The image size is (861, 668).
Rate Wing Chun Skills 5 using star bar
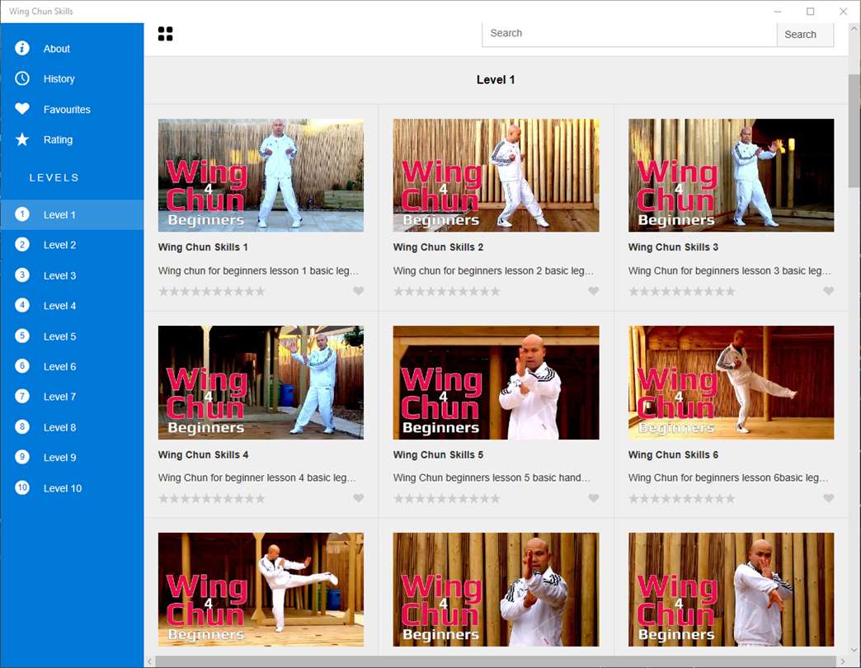[x=447, y=499]
